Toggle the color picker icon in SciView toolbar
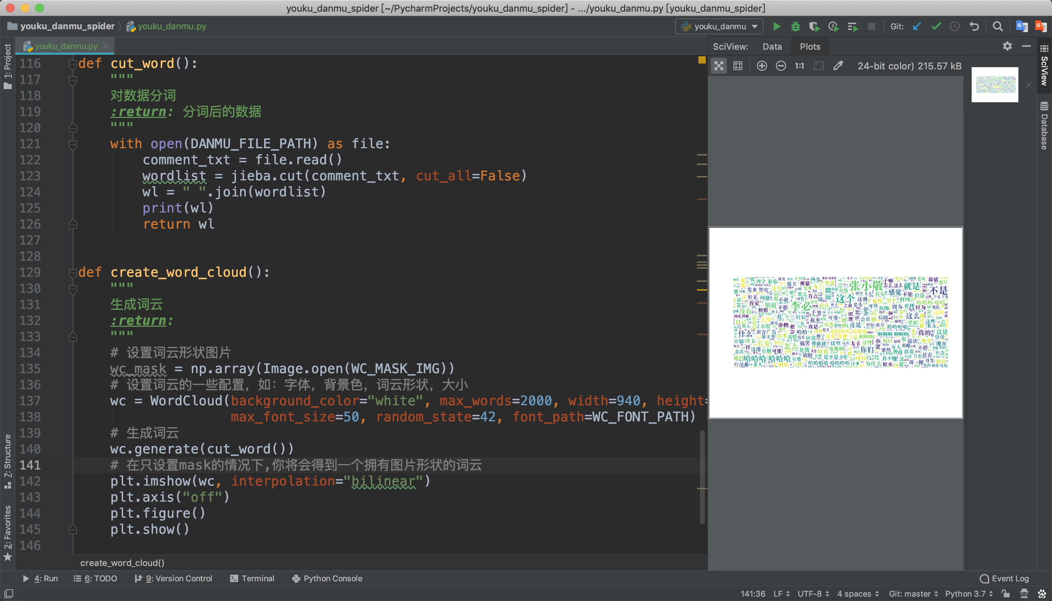1052x601 pixels. 838,66
